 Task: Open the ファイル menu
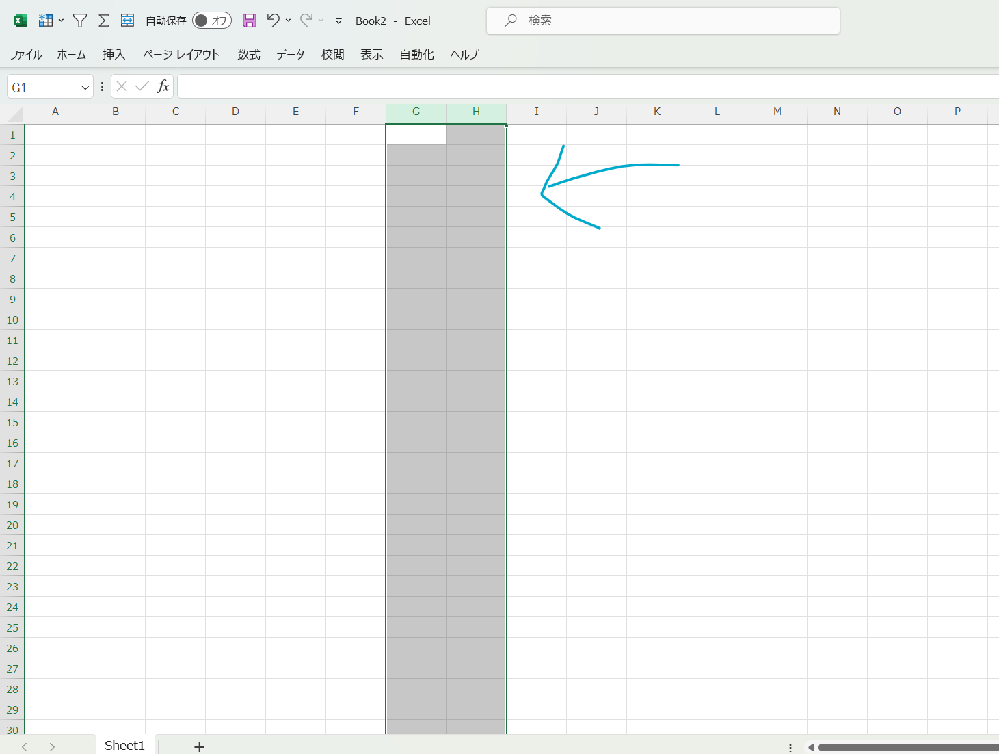tap(26, 55)
